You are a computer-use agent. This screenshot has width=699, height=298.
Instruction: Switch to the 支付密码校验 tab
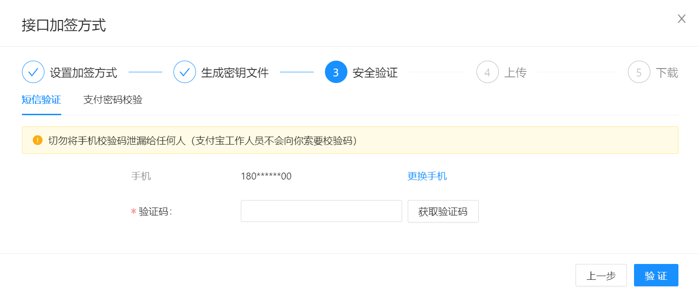click(x=113, y=100)
